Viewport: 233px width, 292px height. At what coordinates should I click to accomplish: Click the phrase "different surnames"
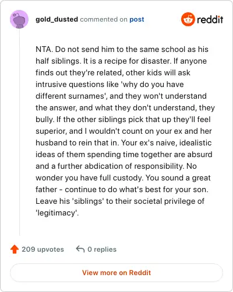70,96
